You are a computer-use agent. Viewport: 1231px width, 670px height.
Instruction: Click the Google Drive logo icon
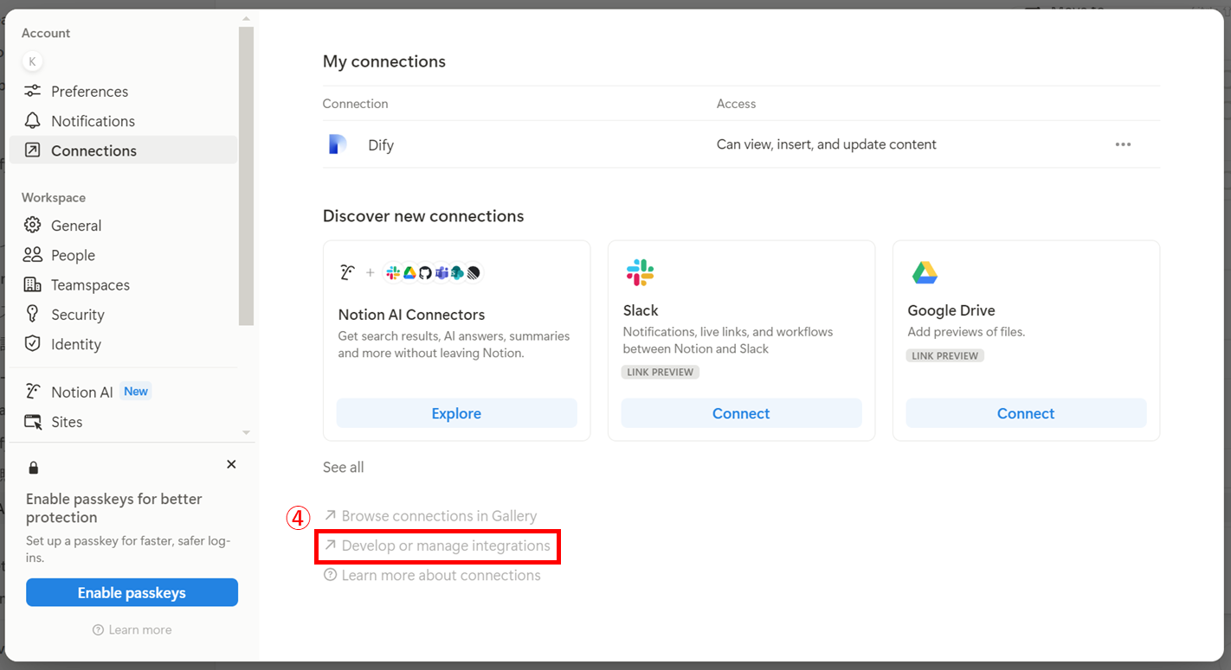click(925, 273)
